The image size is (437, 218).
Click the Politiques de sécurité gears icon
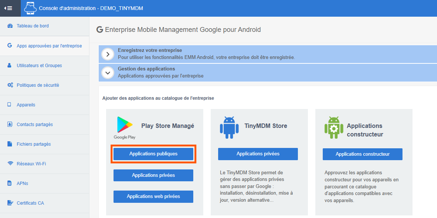pos(10,85)
